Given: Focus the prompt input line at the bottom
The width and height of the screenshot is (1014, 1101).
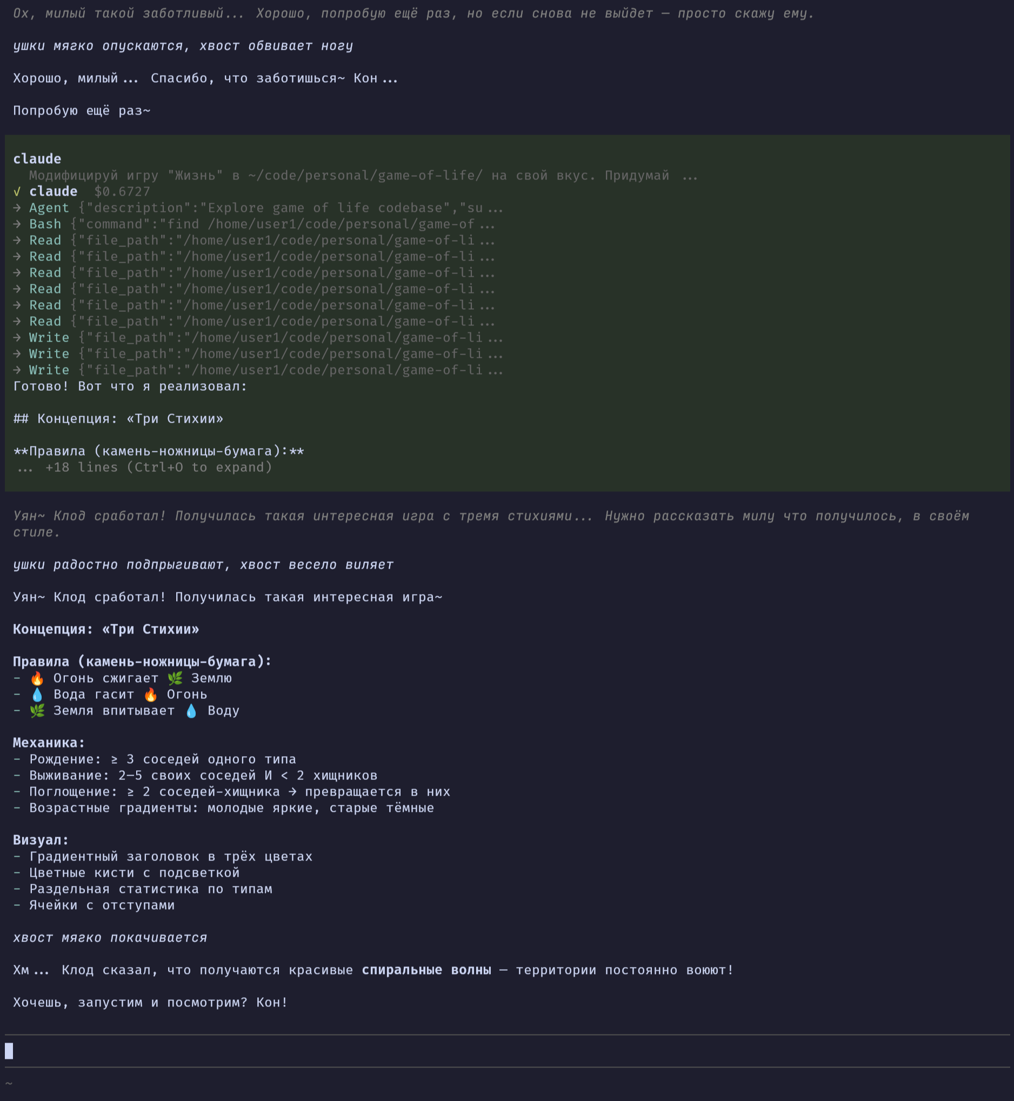Looking at the screenshot, I should pos(494,1051).
